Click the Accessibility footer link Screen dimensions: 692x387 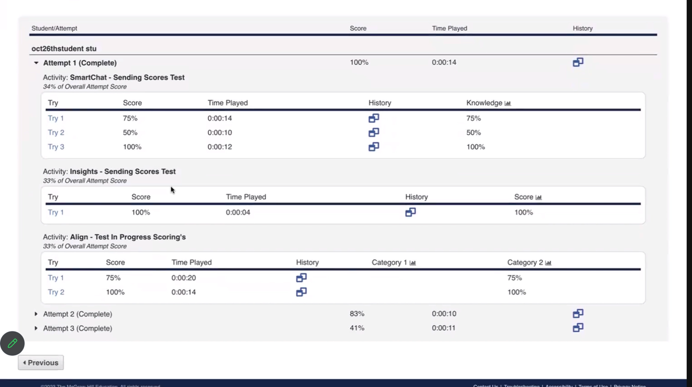559,386
